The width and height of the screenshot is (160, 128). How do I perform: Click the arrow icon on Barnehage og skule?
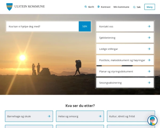(x=49, y=116)
